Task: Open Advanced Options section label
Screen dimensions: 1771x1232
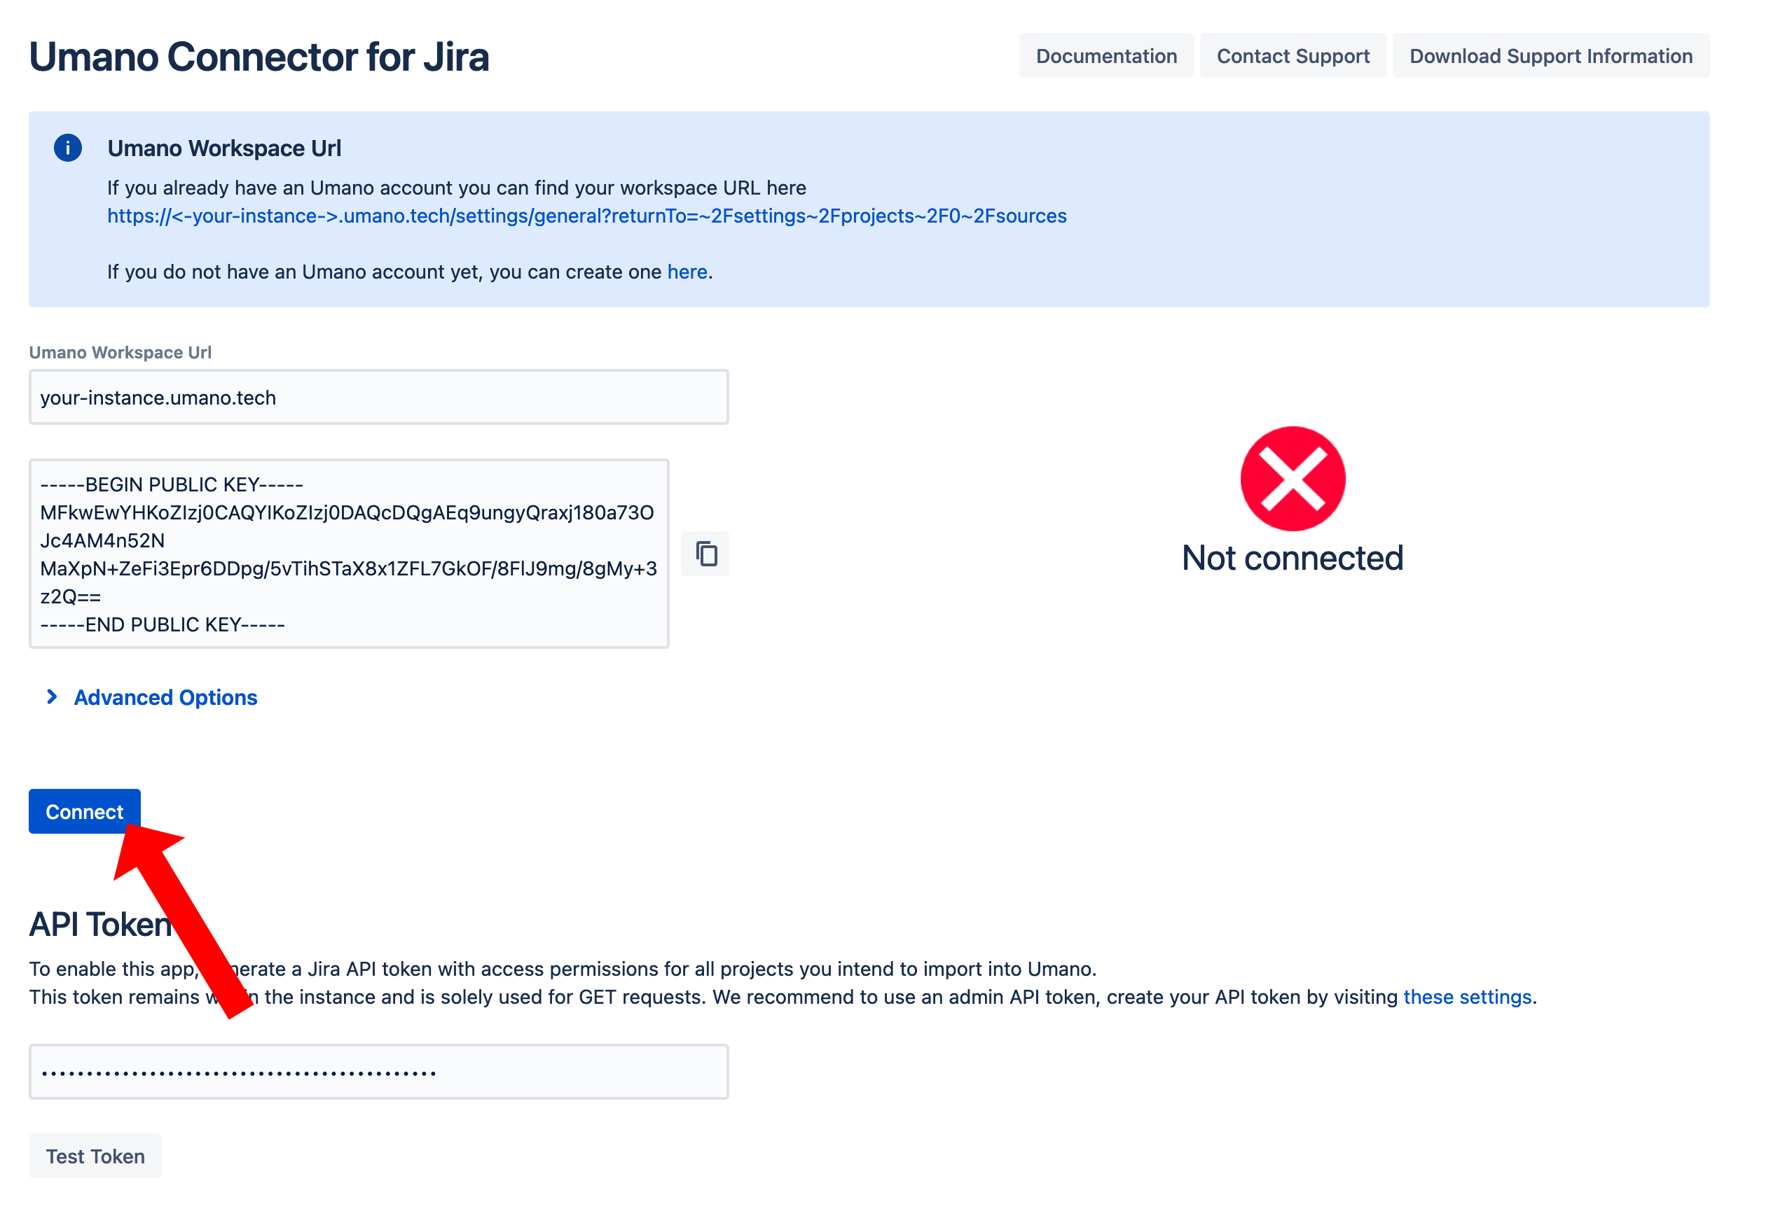Action: pyautogui.click(x=165, y=698)
